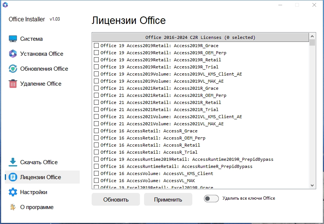Click the Обновления Office shield icon
Viewport: 324px width, 224px height.
[x=13, y=69]
